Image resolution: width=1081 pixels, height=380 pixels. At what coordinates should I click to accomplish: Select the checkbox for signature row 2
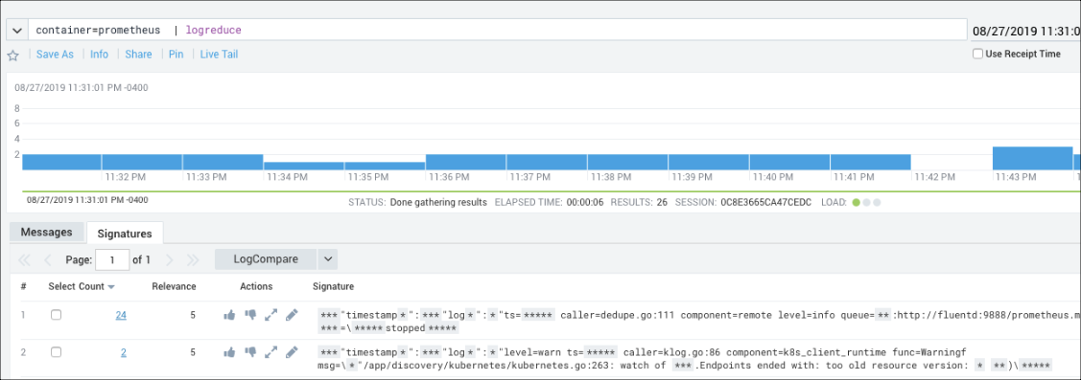tap(57, 352)
